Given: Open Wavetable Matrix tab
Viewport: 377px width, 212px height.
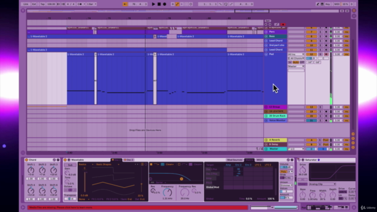Looking at the screenshot, I should point(249,160).
